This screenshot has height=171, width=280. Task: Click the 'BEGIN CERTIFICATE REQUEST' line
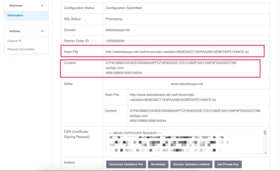pos(135,133)
